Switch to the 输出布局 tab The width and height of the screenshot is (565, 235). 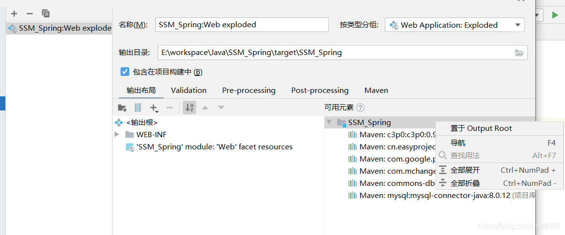pos(141,90)
